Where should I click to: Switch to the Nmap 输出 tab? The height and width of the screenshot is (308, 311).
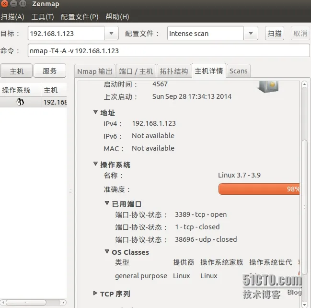pos(95,71)
